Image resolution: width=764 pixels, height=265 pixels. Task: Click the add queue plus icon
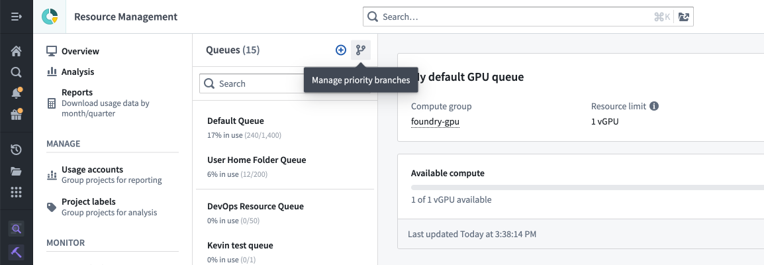(340, 50)
